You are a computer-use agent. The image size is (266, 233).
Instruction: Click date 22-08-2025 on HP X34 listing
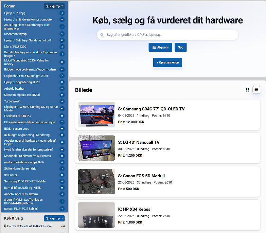[126, 216]
